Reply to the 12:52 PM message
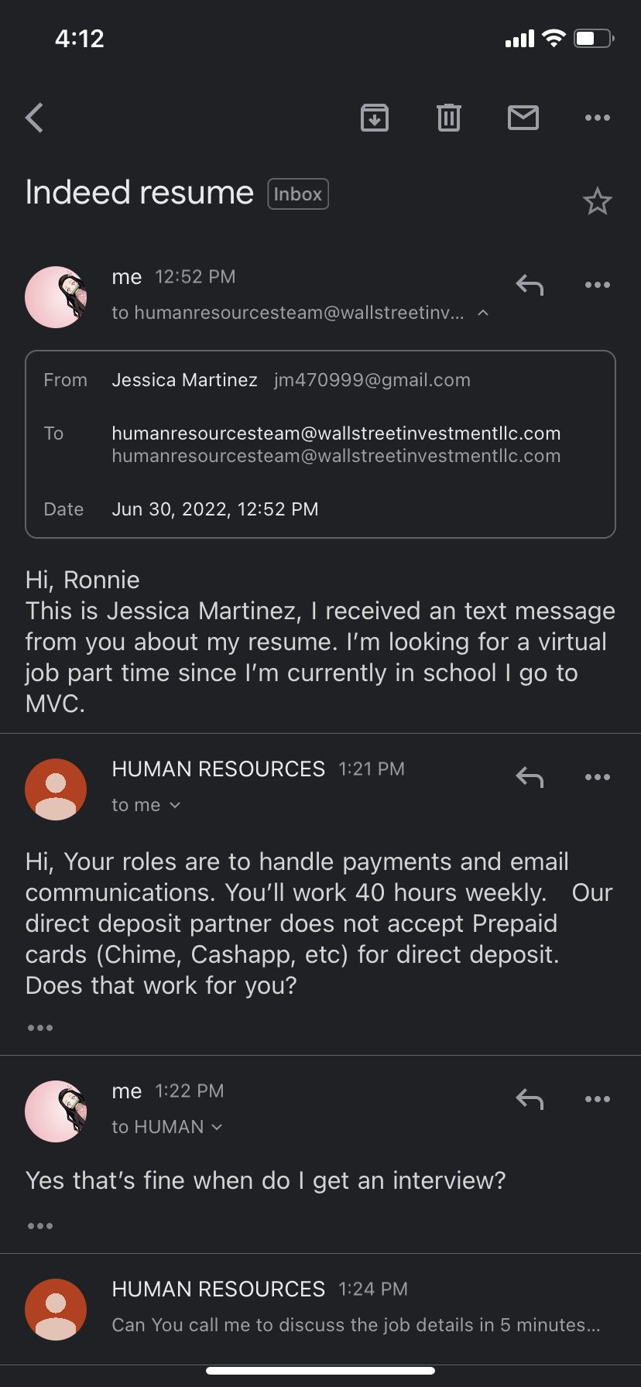Viewport: 641px width, 1387px height. [x=530, y=286]
